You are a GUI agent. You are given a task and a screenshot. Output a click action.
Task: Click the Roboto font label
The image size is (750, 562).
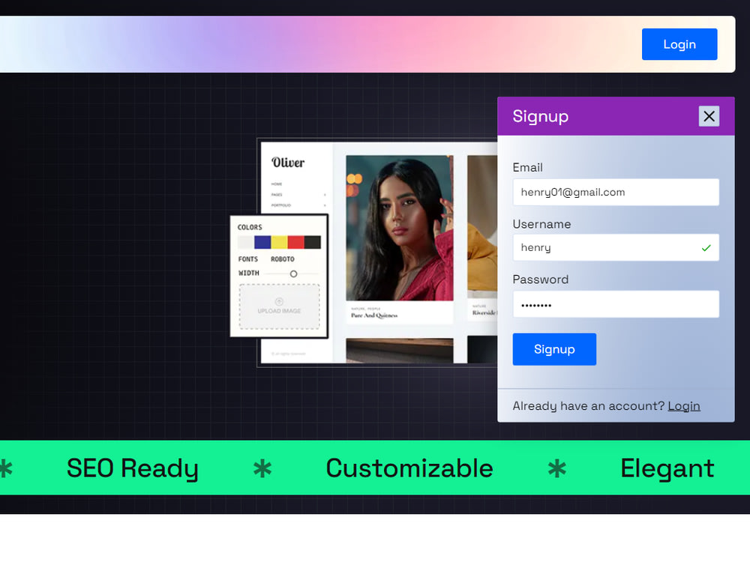(x=283, y=259)
